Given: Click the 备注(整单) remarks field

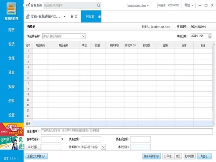Looking at the screenshot, I should (x=127, y=131).
